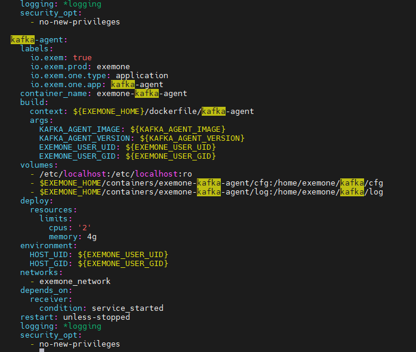416x352 pixels.
Task: Click the exemone_network list entry
Action: tap(75, 282)
